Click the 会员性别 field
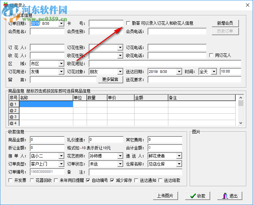Viewport: 253px width, 205px height. 106,31
